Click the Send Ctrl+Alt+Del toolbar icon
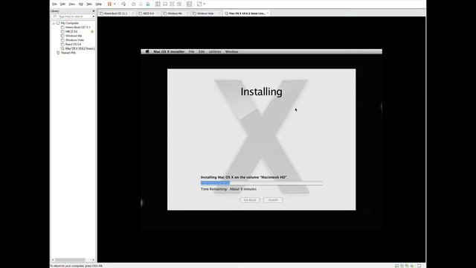476x268 pixels. [123, 4]
